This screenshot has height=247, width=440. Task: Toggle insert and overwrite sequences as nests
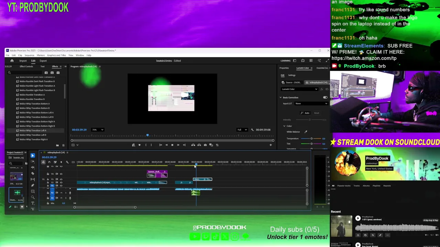43,162
